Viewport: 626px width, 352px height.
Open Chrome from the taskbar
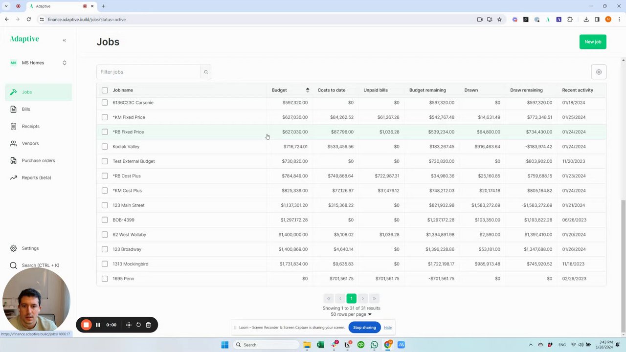388,345
